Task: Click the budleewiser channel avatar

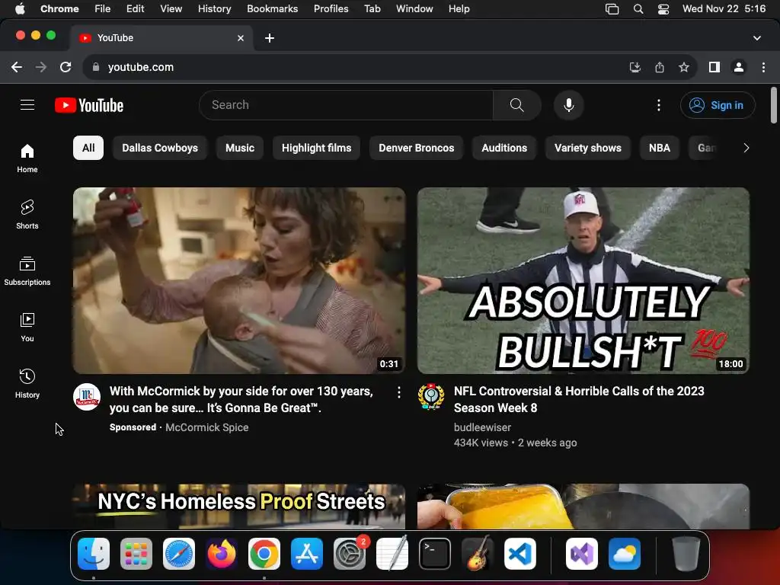Action: 431,396
